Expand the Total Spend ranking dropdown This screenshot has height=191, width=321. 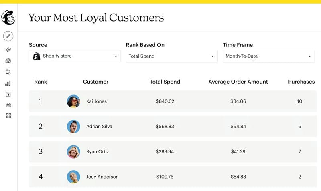tap(172, 56)
